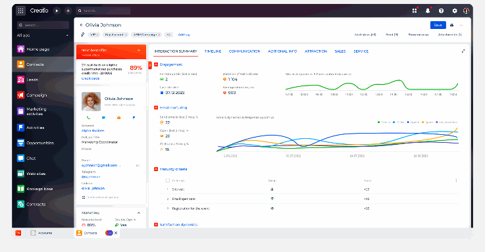Image resolution: width=485 pixels, height=252 pixels.
Task: Click the blue flag task icon
Action: pyautogui.click(x=134, y=118)
